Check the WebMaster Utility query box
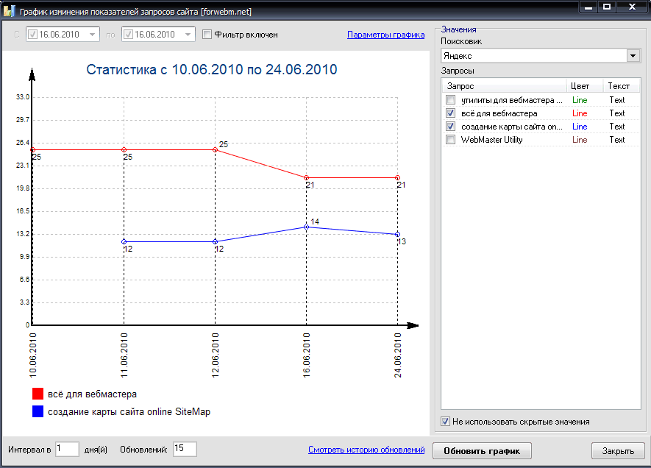The image size is (651, 468). (x=450, y=140)
